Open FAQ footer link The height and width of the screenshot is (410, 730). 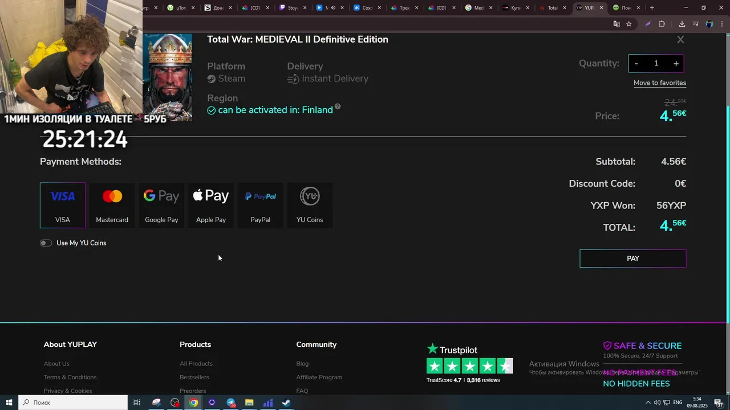[x=302, y=391]
